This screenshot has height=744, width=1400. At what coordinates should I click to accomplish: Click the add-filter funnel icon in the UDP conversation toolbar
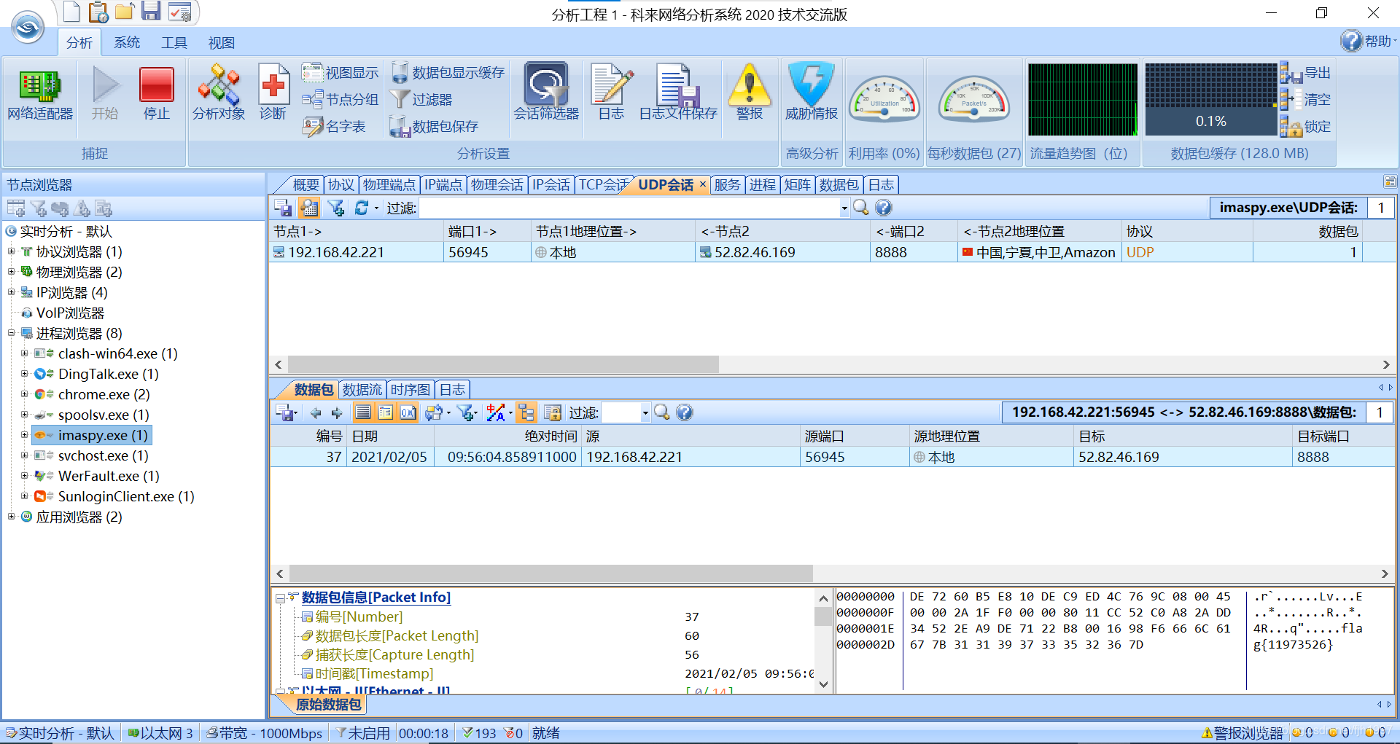pyautogui.click(x=335, y=208)
